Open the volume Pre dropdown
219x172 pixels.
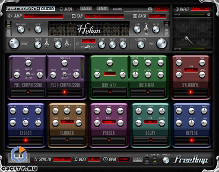point(161,9)
